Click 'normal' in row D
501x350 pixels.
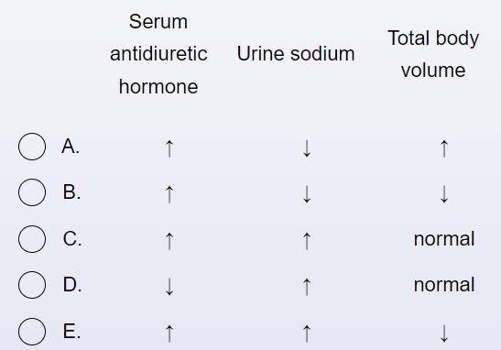coord(444,285)
